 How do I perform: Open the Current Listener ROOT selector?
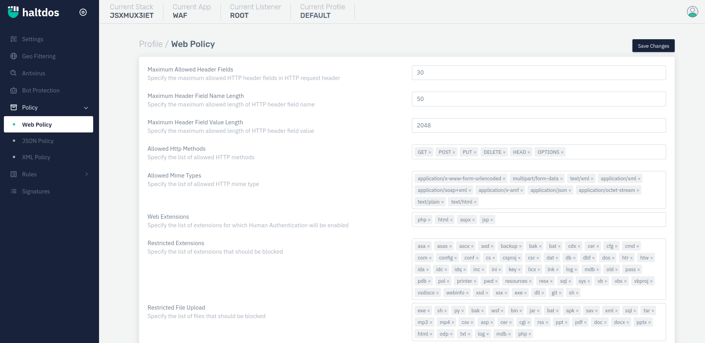click(255, 11)
